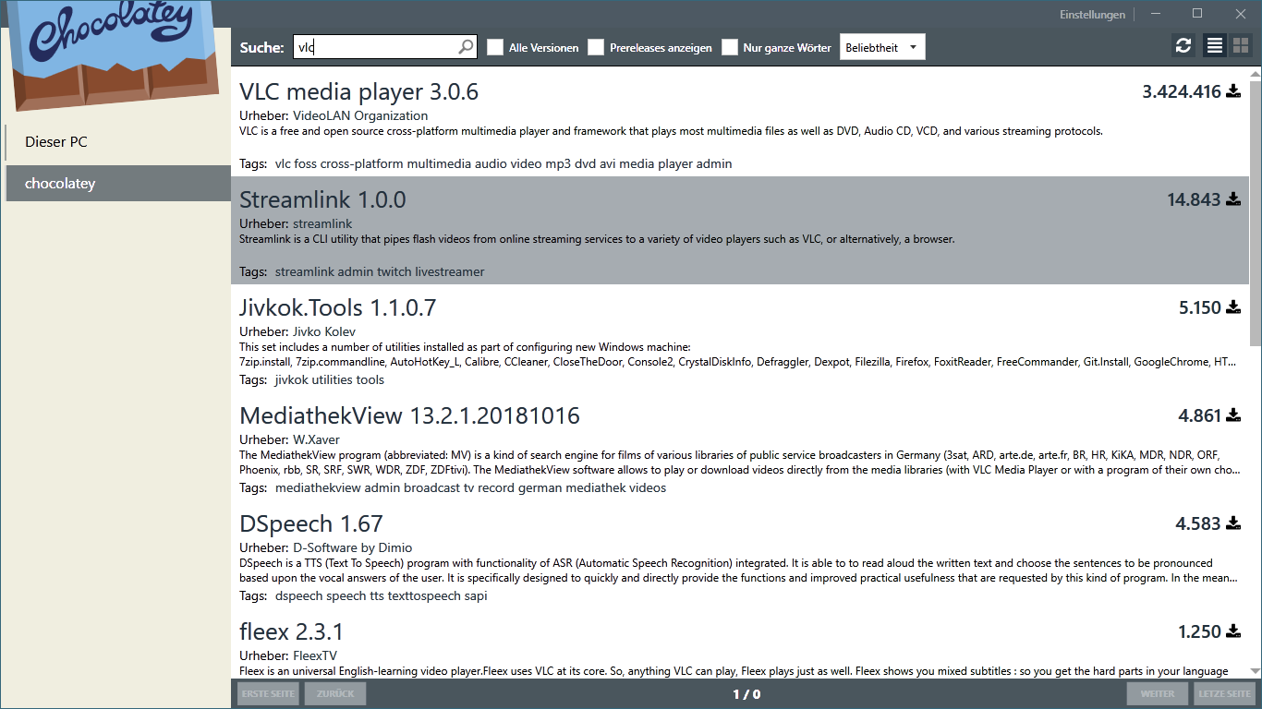
Task: Toggle Prereleases anzeigen checkbox
Action: pos(596,47)
